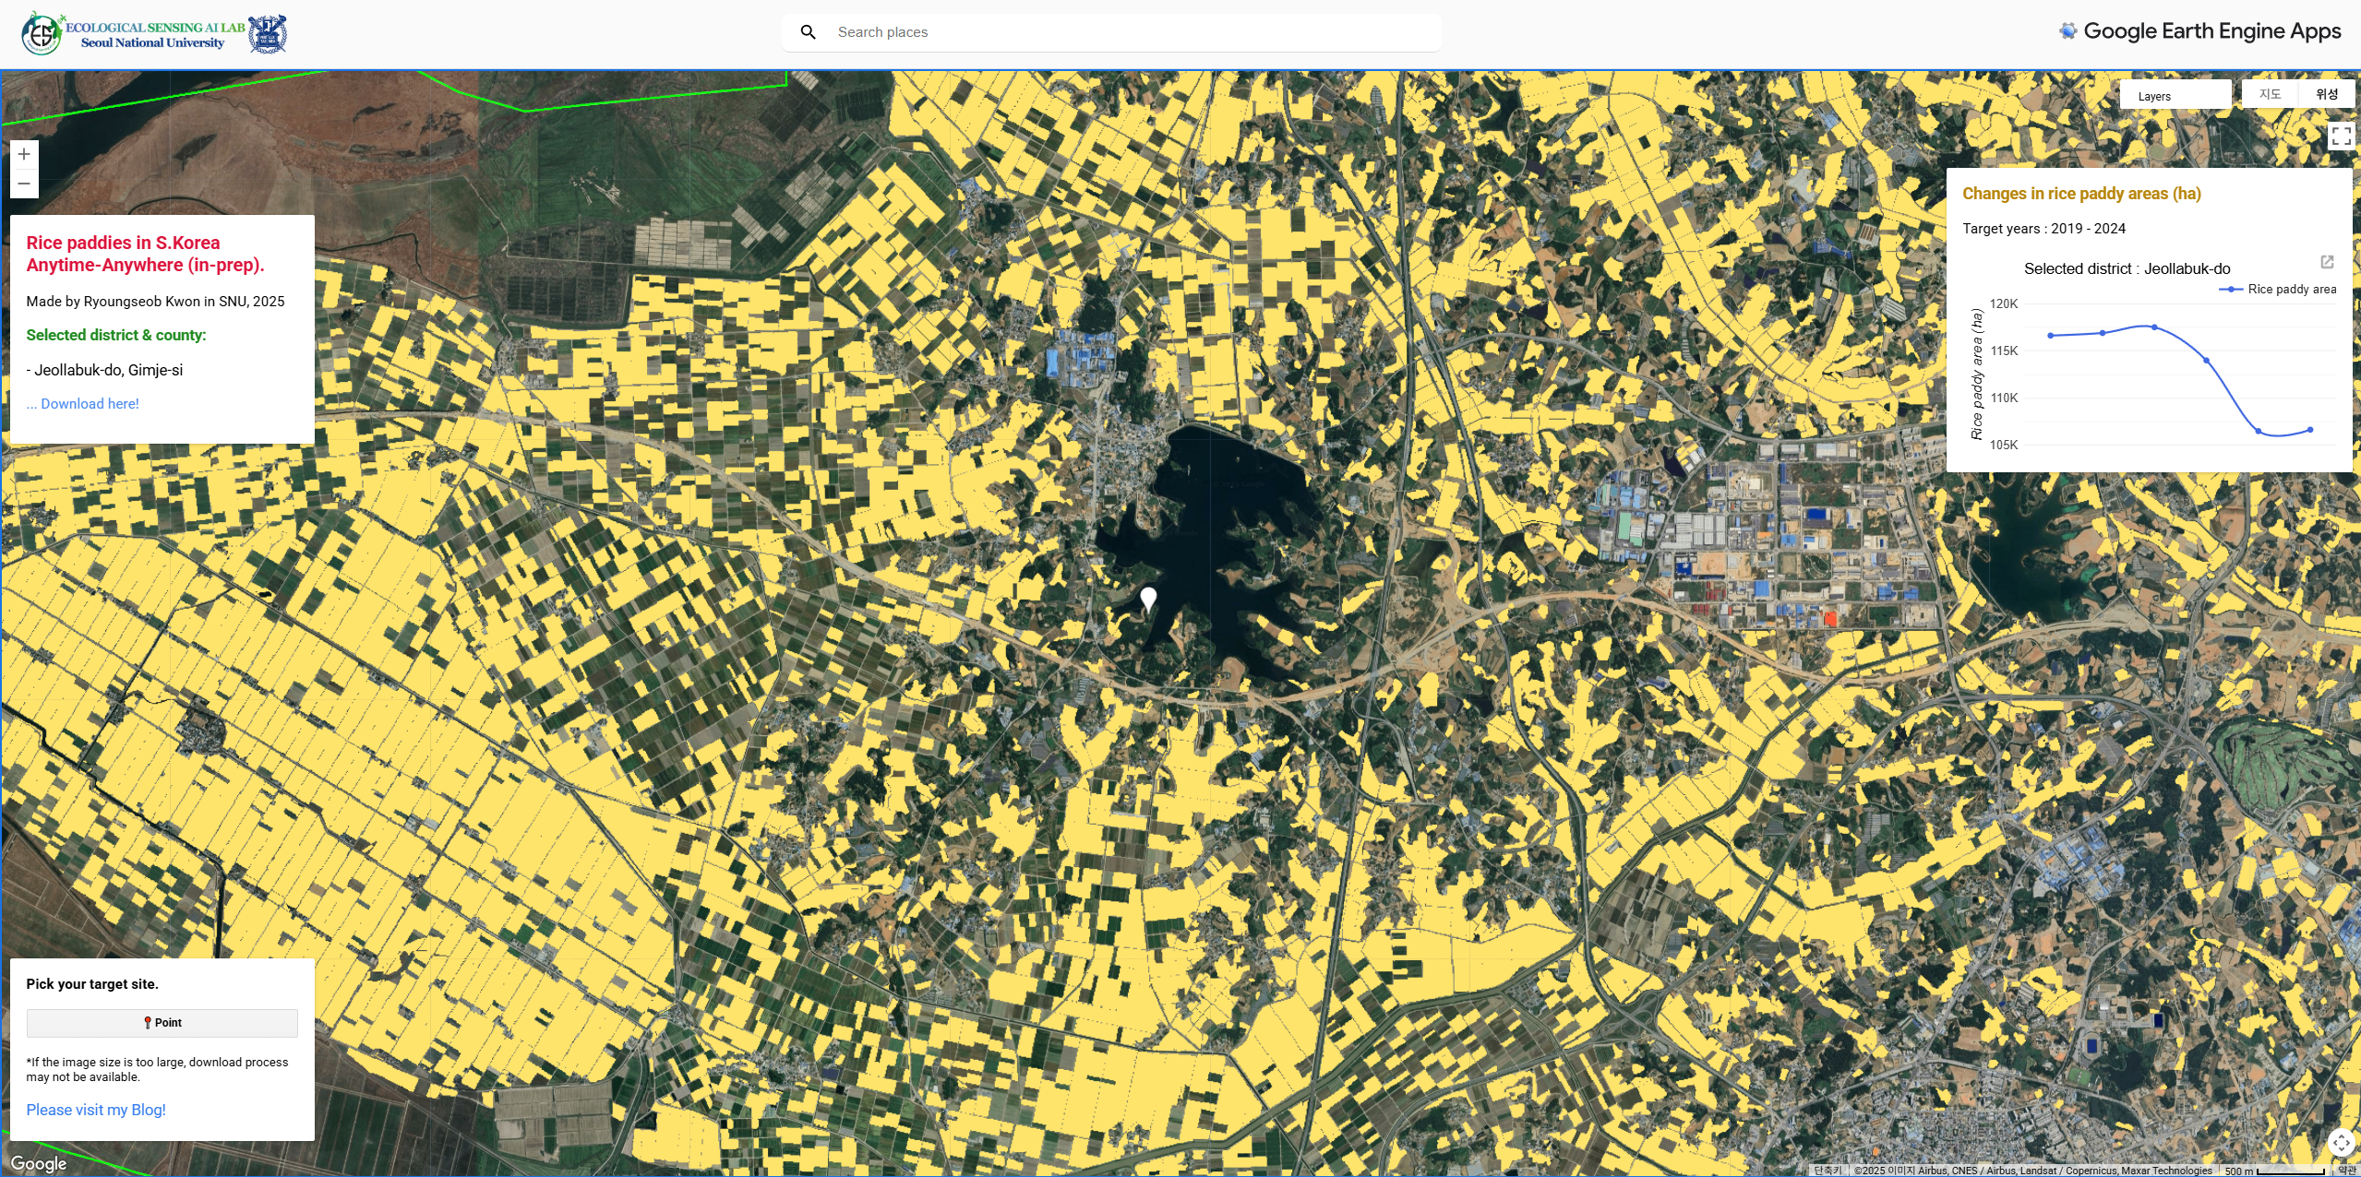Switch to 지도 map view
Image resolution: width=2361 pixels, height=1177 pixels.
tap(2270, 94)
